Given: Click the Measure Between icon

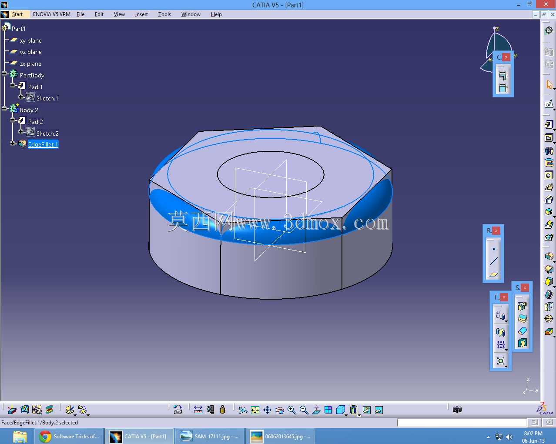Looking at the screenshot, I should tap(198, 410).
